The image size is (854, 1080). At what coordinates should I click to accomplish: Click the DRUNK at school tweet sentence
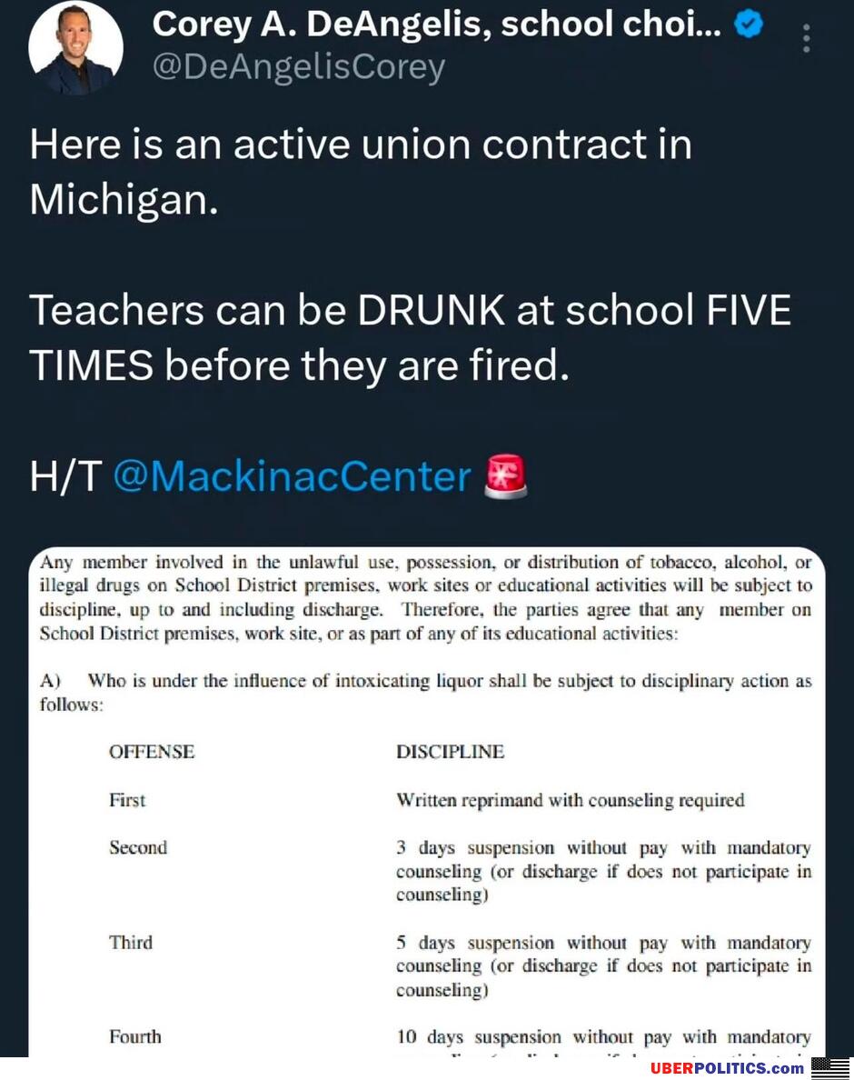coord(409,336)
